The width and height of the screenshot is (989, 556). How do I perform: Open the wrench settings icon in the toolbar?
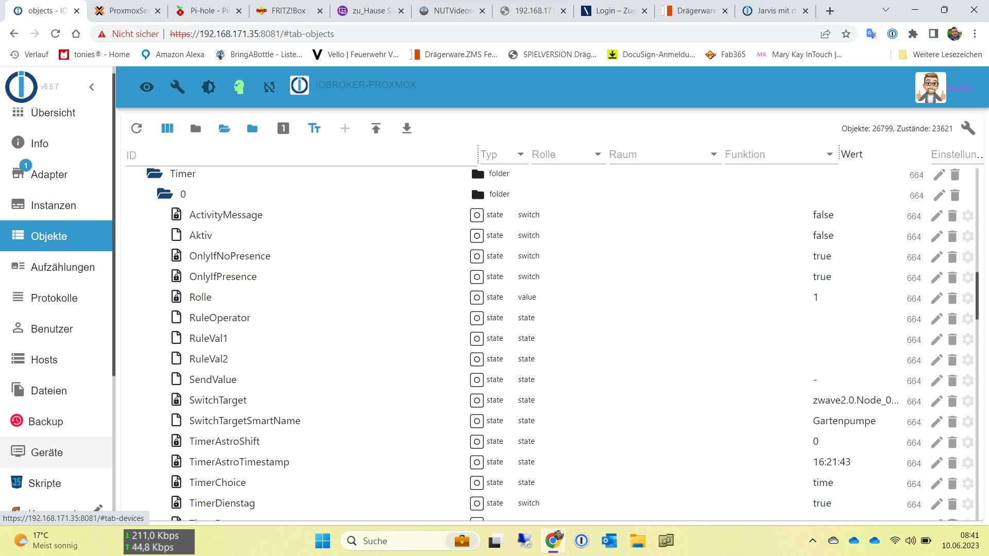pos(177,86)
